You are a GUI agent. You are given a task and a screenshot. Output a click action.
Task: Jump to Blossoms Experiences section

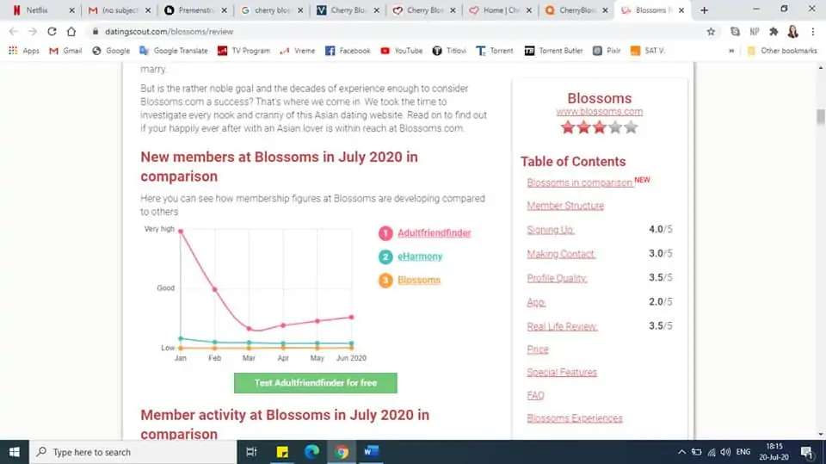click(574, 418)
